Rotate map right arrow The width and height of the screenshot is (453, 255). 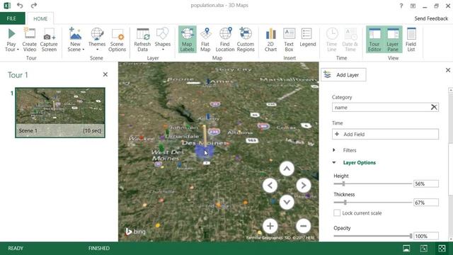pos(304,186)
